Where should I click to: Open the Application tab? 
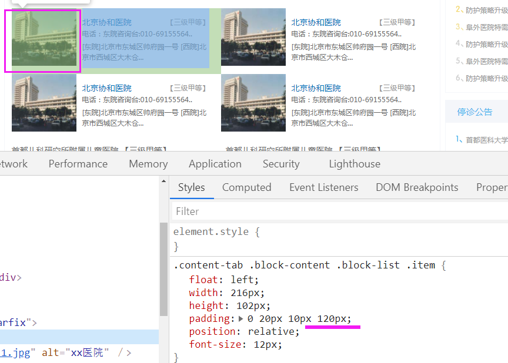pyautogui.click(x=215, y=164)
